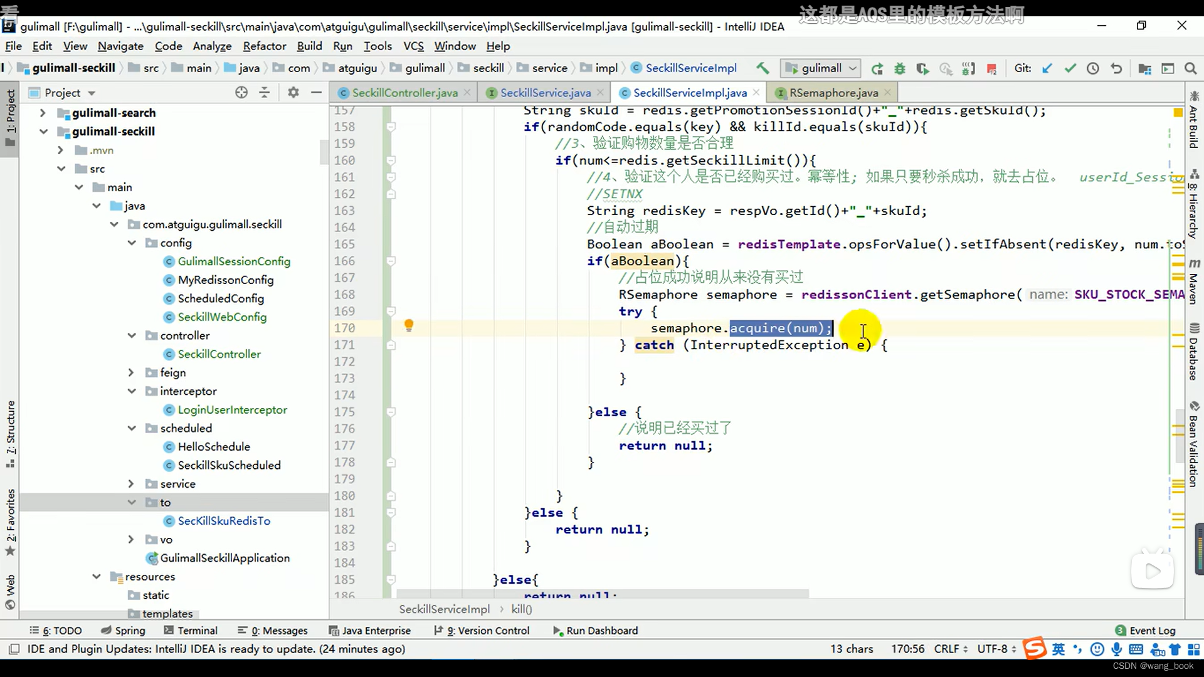
Task: Open the Terminal panel at bottom
Action: click(197, 630)
